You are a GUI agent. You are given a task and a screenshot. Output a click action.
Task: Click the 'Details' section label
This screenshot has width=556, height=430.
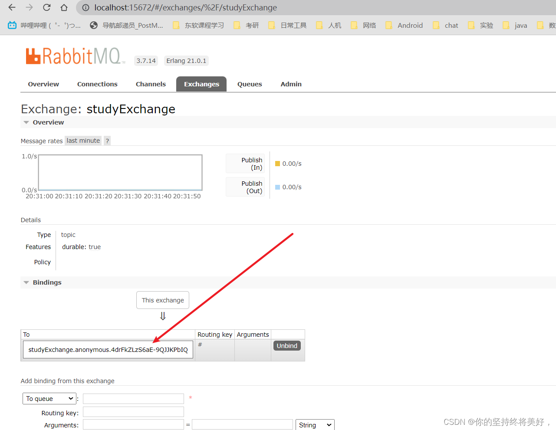[31, 220]
